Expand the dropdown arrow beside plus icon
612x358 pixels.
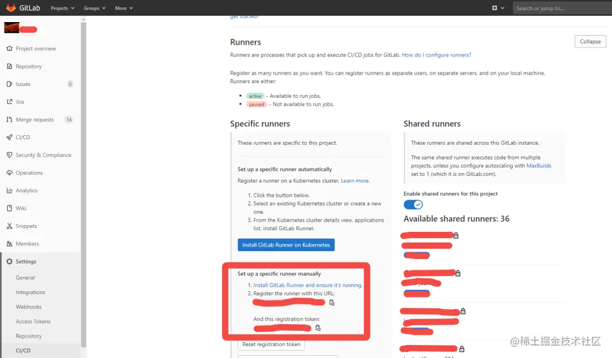click(x=502, y=8)
